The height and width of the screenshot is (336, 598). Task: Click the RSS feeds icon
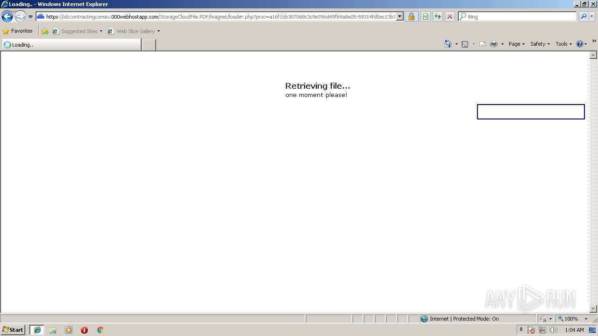(x=465, y=44)
